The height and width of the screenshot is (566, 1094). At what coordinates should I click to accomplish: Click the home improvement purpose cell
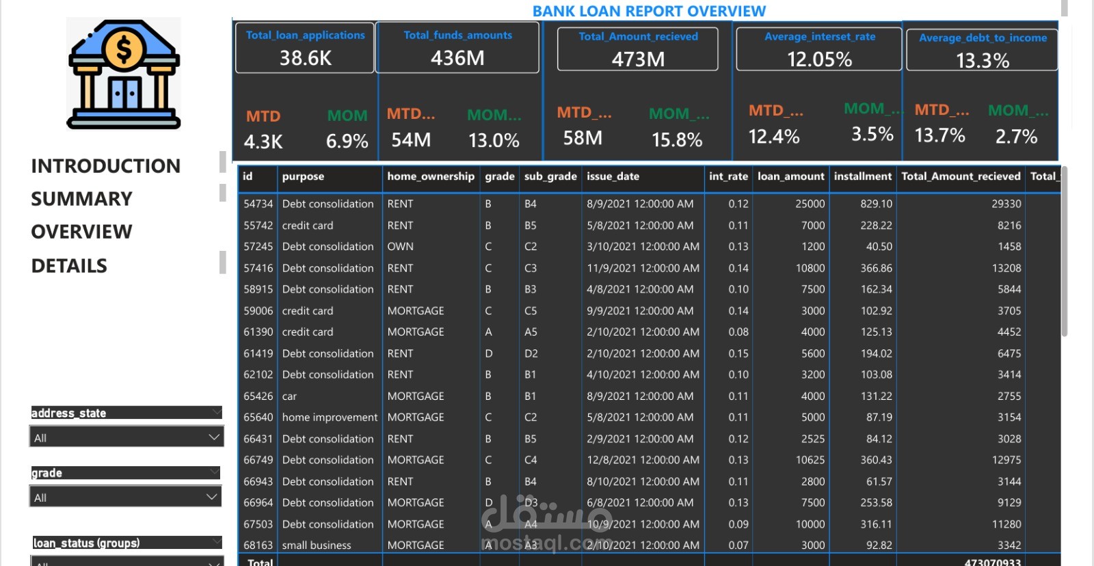330,417
